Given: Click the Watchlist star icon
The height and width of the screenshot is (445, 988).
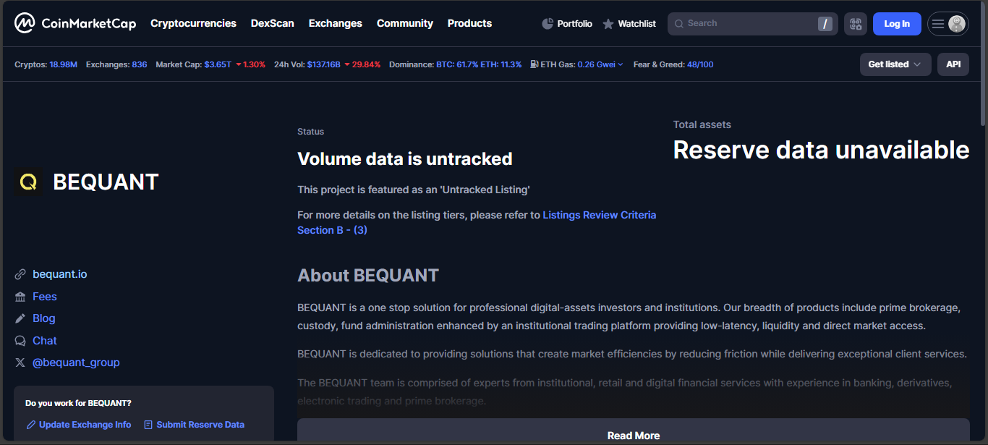Looking at the screenshot, I should point(608,24).
